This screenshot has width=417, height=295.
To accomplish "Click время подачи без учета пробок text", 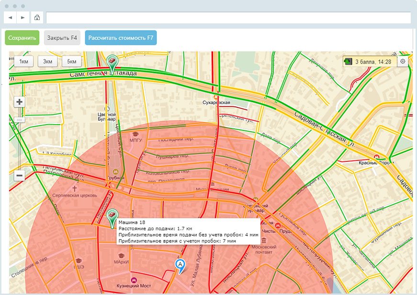I will tap(188, 235).
